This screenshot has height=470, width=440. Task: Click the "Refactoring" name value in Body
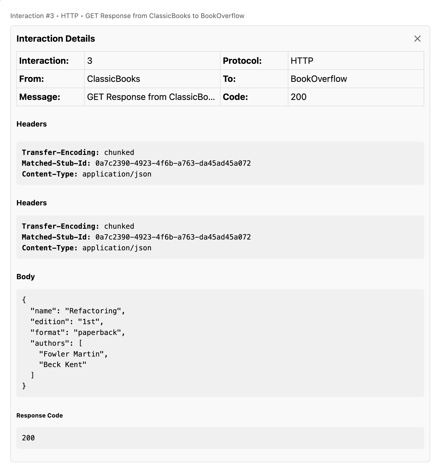click(93, 311)
